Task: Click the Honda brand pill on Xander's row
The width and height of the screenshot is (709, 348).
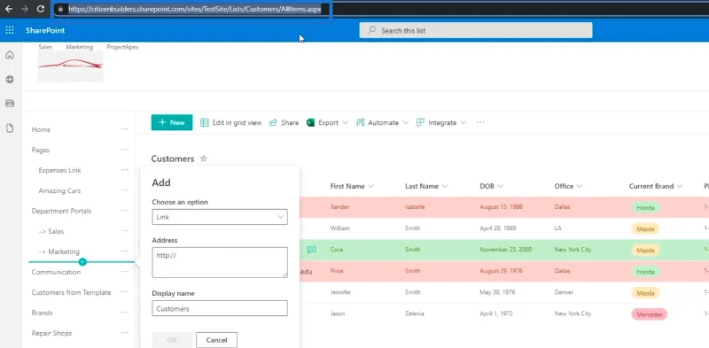Action: [x=646, y=207]
